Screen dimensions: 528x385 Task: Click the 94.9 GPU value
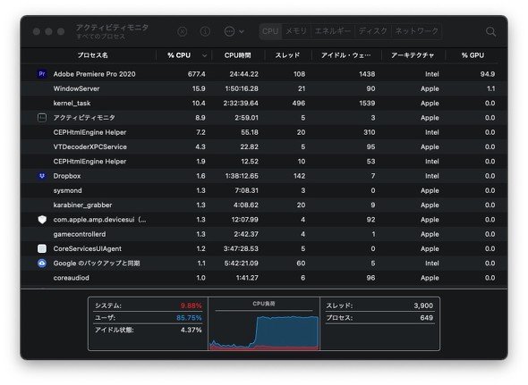pos(488,74)
